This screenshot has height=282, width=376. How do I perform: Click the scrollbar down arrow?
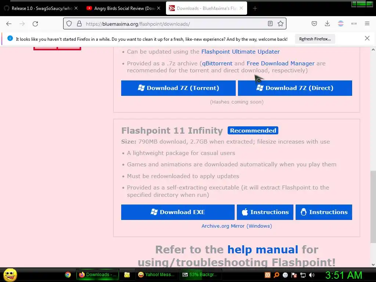click(x=373, y=265)
